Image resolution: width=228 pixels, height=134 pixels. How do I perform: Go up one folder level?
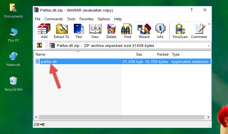[39, 45]
